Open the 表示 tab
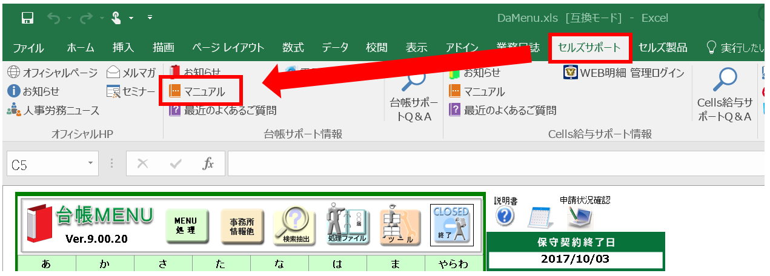The image size is (770, 276). [416, 48]
